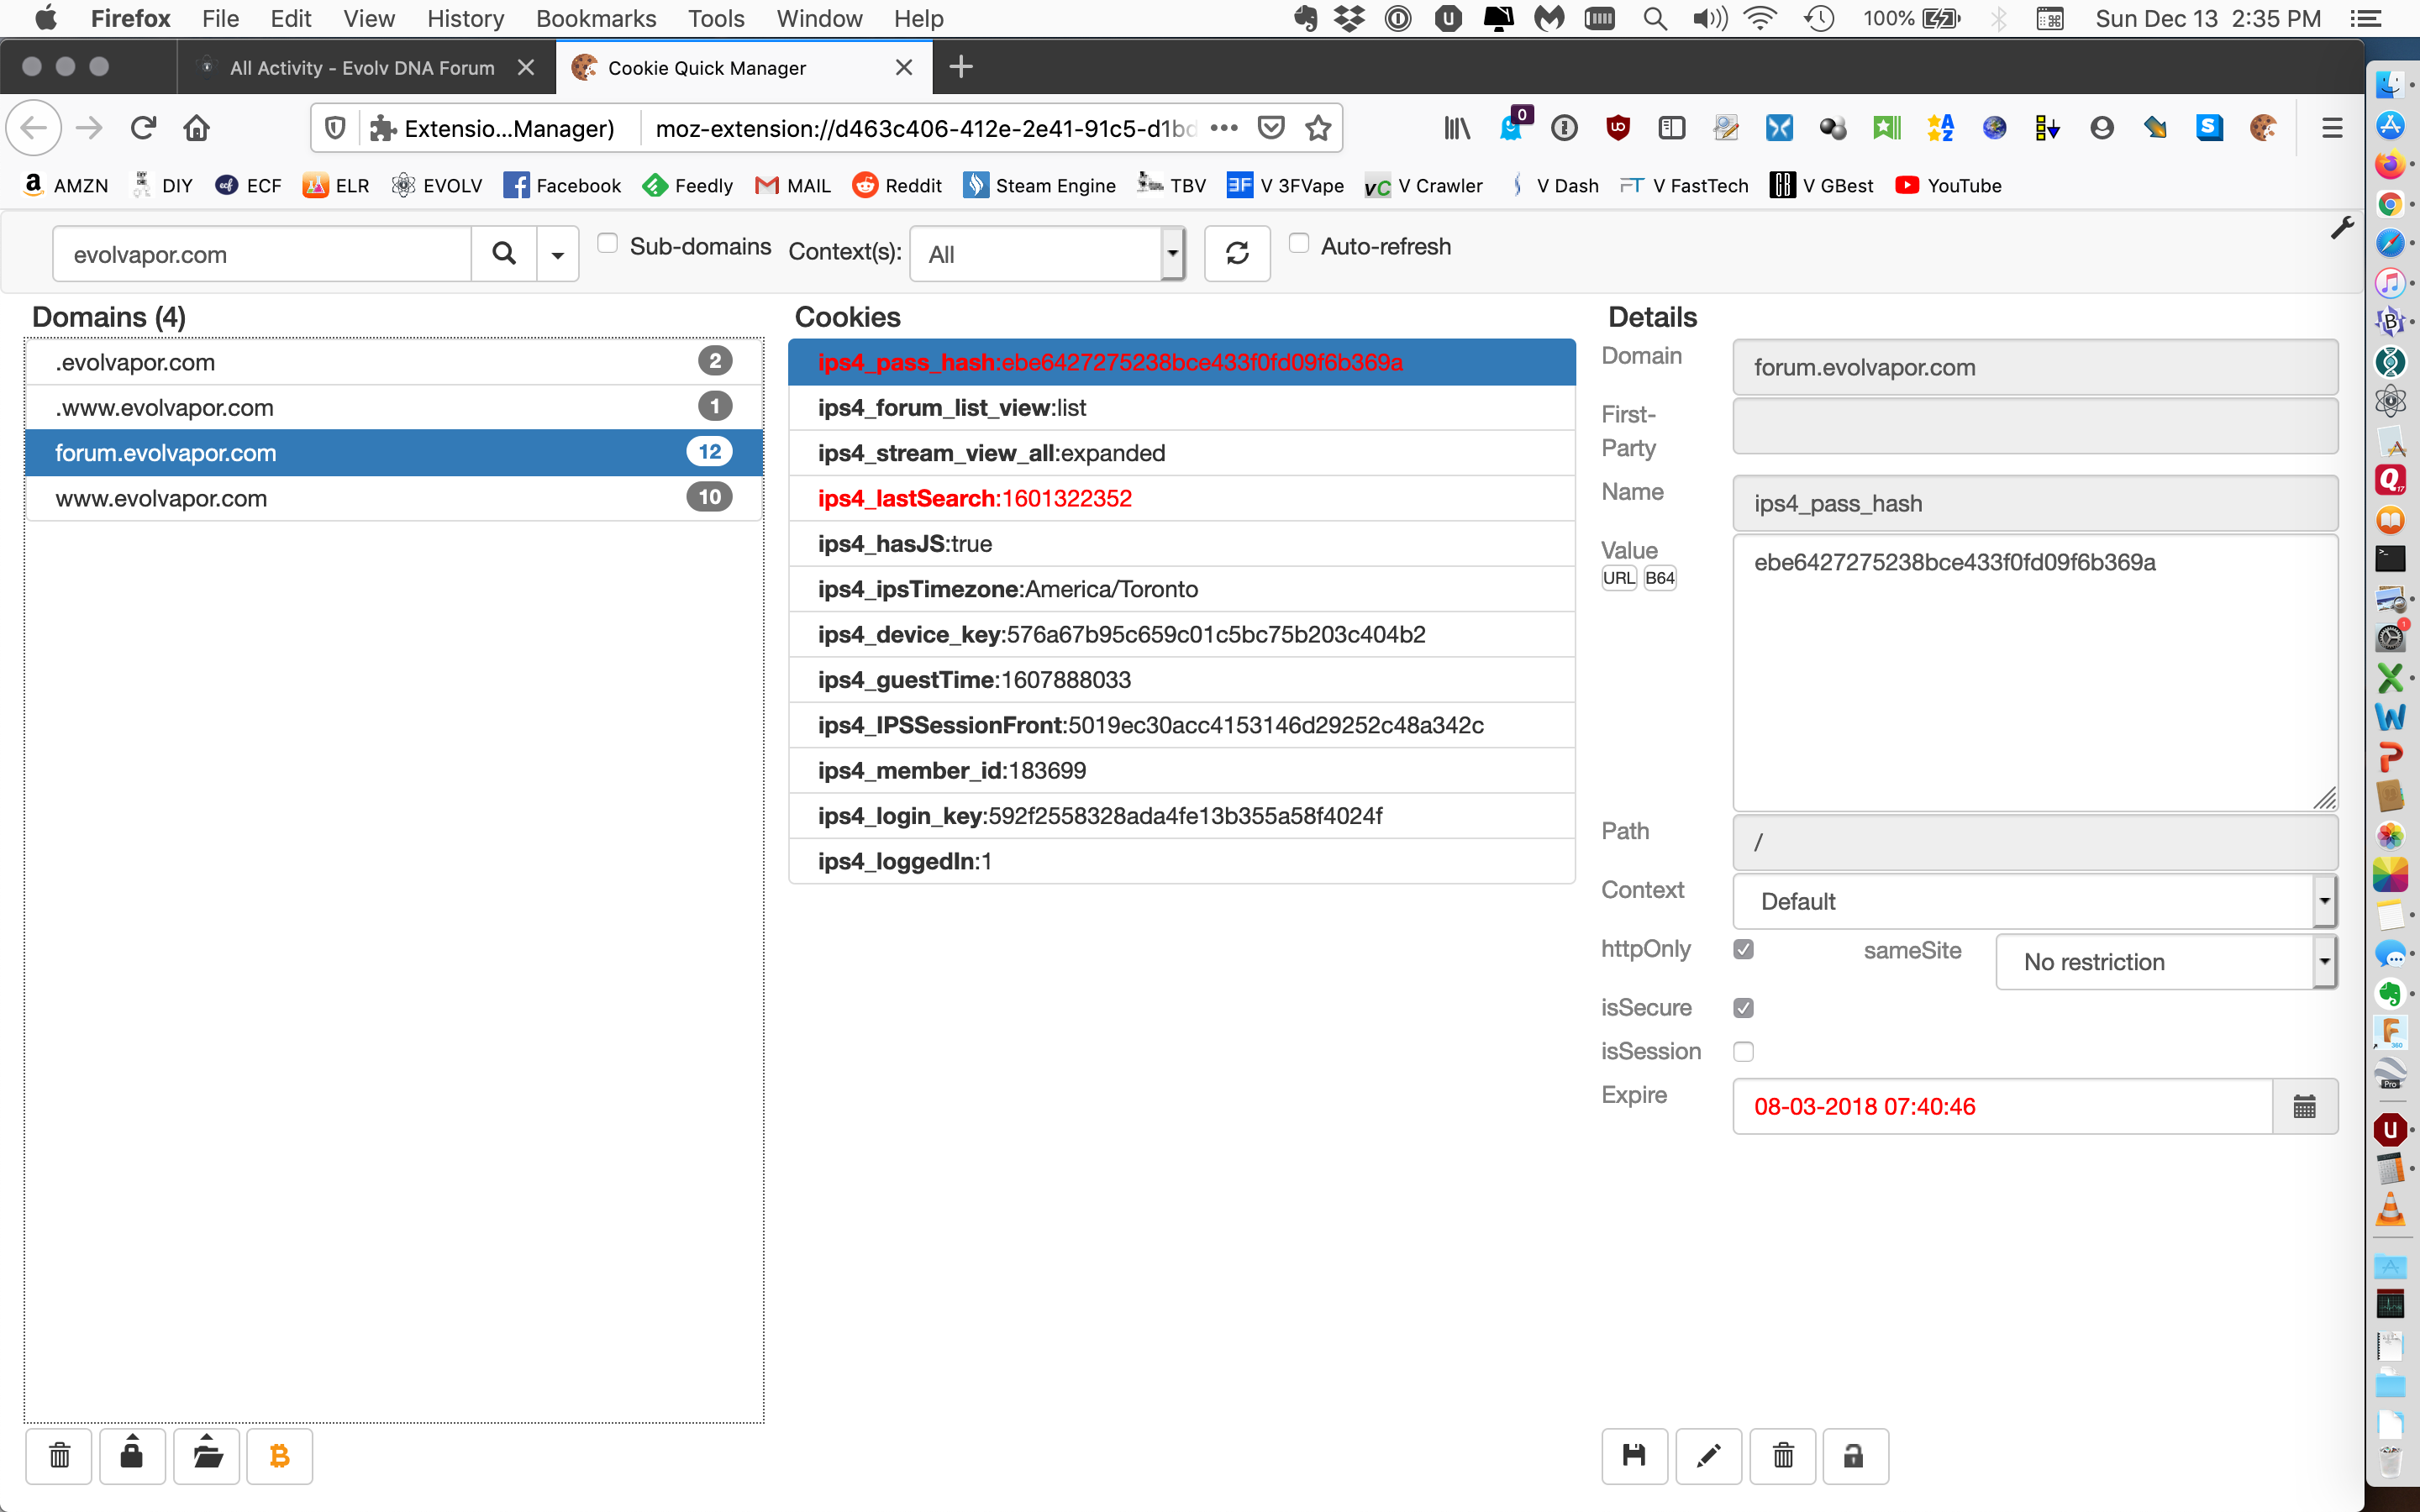2420x1512 pixels.
Task: Open the wrench options icon
Action: pyautogui.click(x=2341, y=228)
